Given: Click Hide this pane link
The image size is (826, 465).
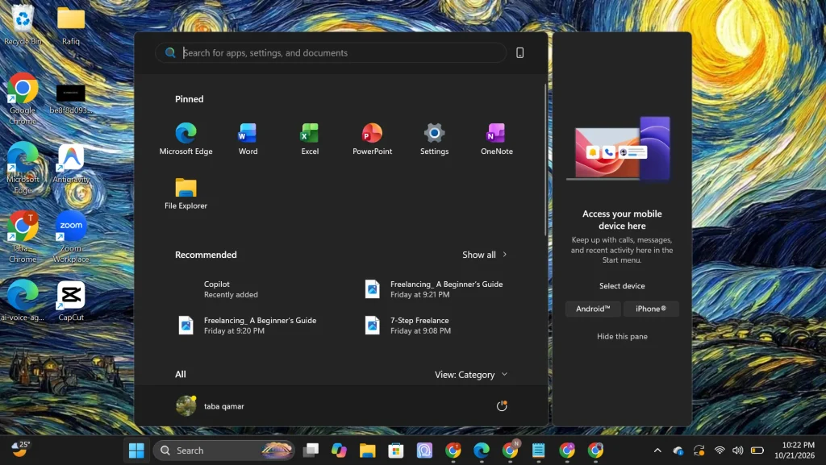Looking at the screenshot, I should (x=622, y=336).
